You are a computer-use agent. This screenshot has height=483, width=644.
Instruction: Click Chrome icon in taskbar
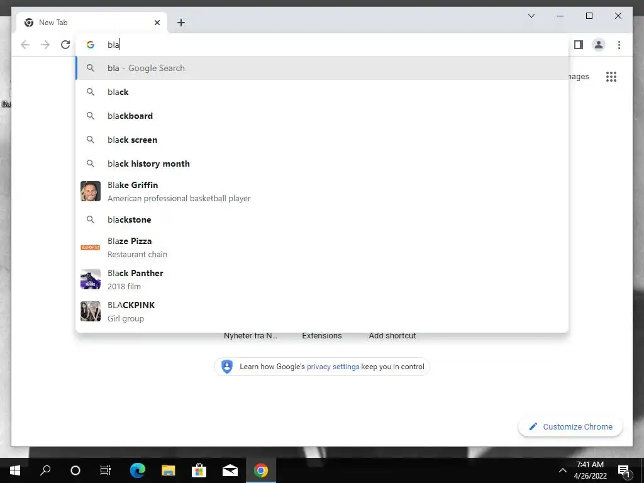coord(261,470)
